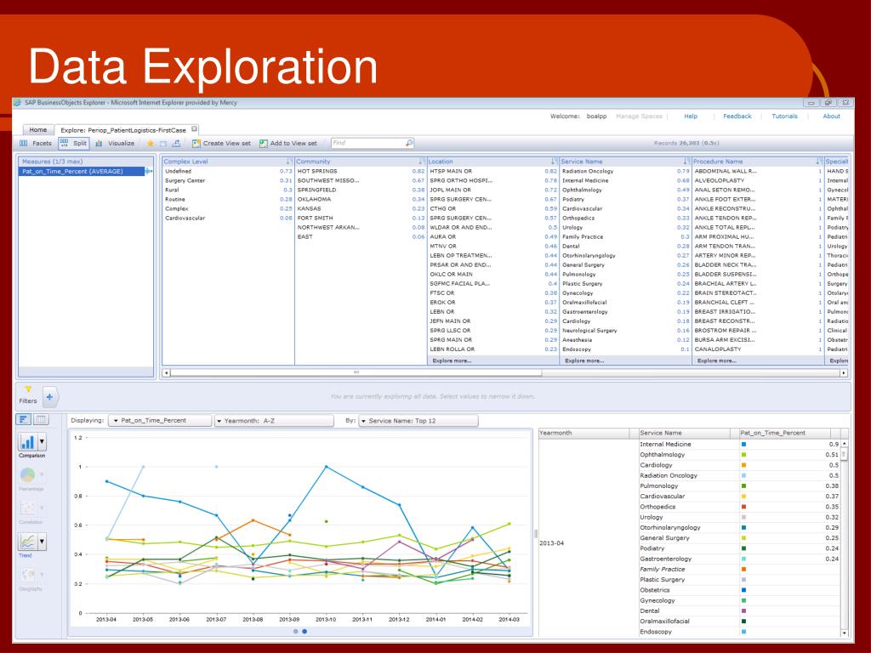
Task: Add a filter with the plus icon
Action: 50,397
